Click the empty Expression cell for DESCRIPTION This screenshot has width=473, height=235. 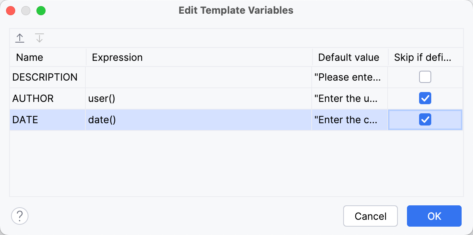coord(197,77)
